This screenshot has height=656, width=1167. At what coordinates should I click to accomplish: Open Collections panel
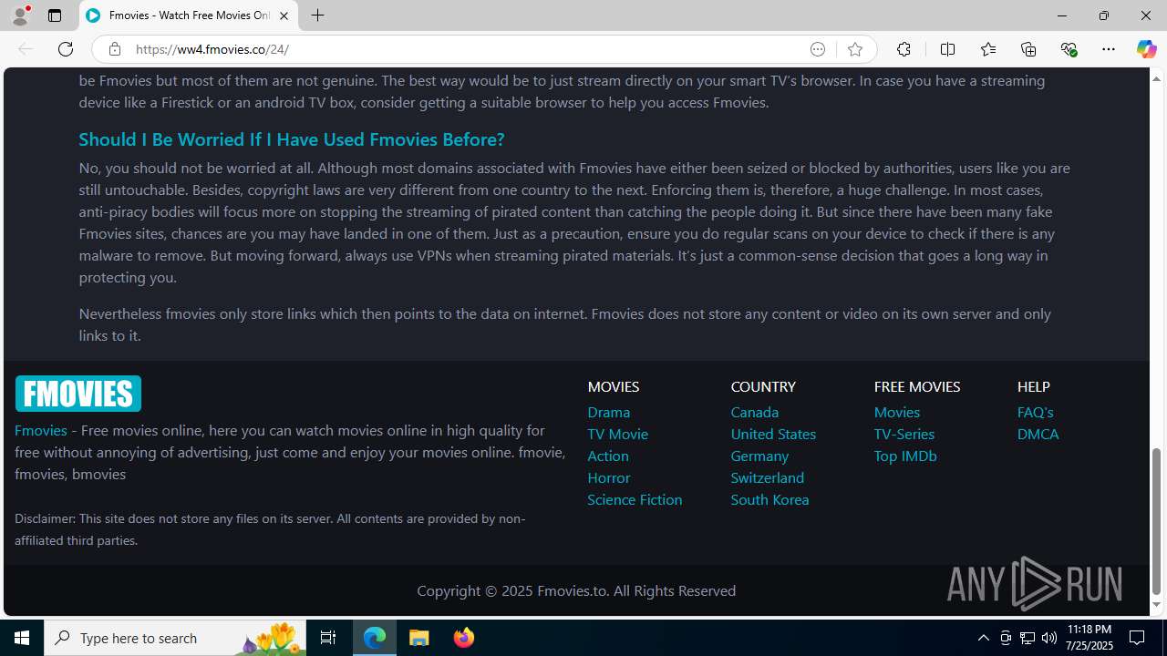[x=1028, y=49]
